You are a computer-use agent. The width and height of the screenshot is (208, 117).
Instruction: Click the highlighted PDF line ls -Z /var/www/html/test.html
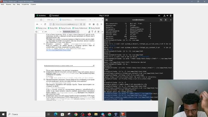[x=58, y=50]
